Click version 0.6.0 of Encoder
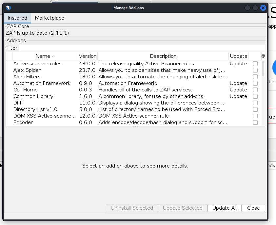 pos(86,122)
